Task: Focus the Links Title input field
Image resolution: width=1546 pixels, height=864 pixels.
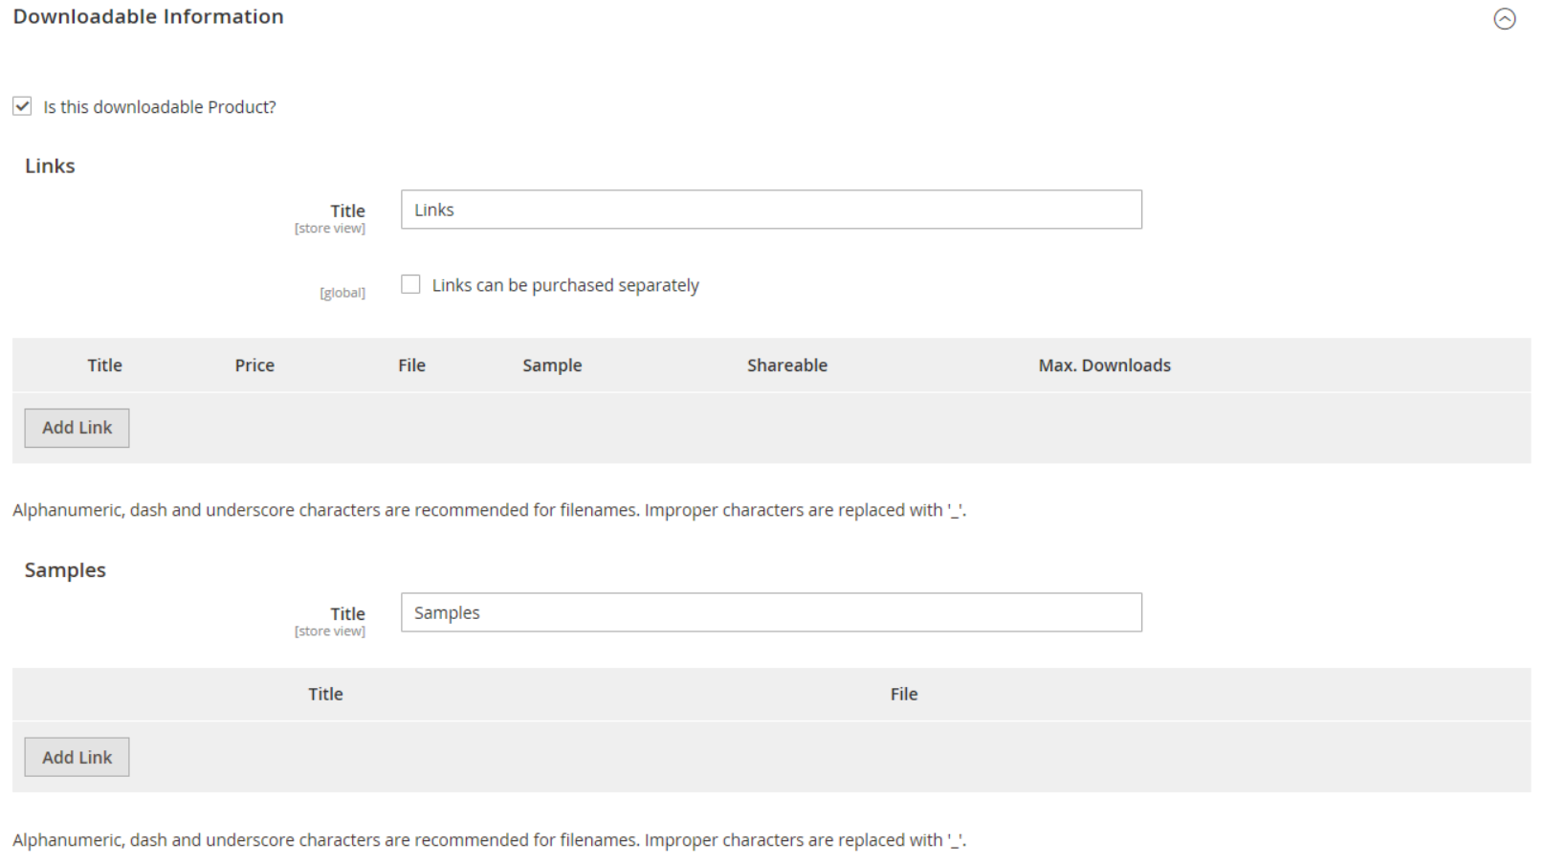Action: pos(770,210)
